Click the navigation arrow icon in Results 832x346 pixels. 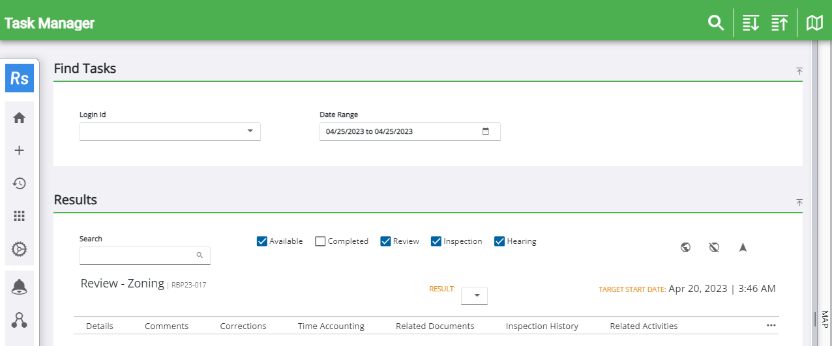743,247
